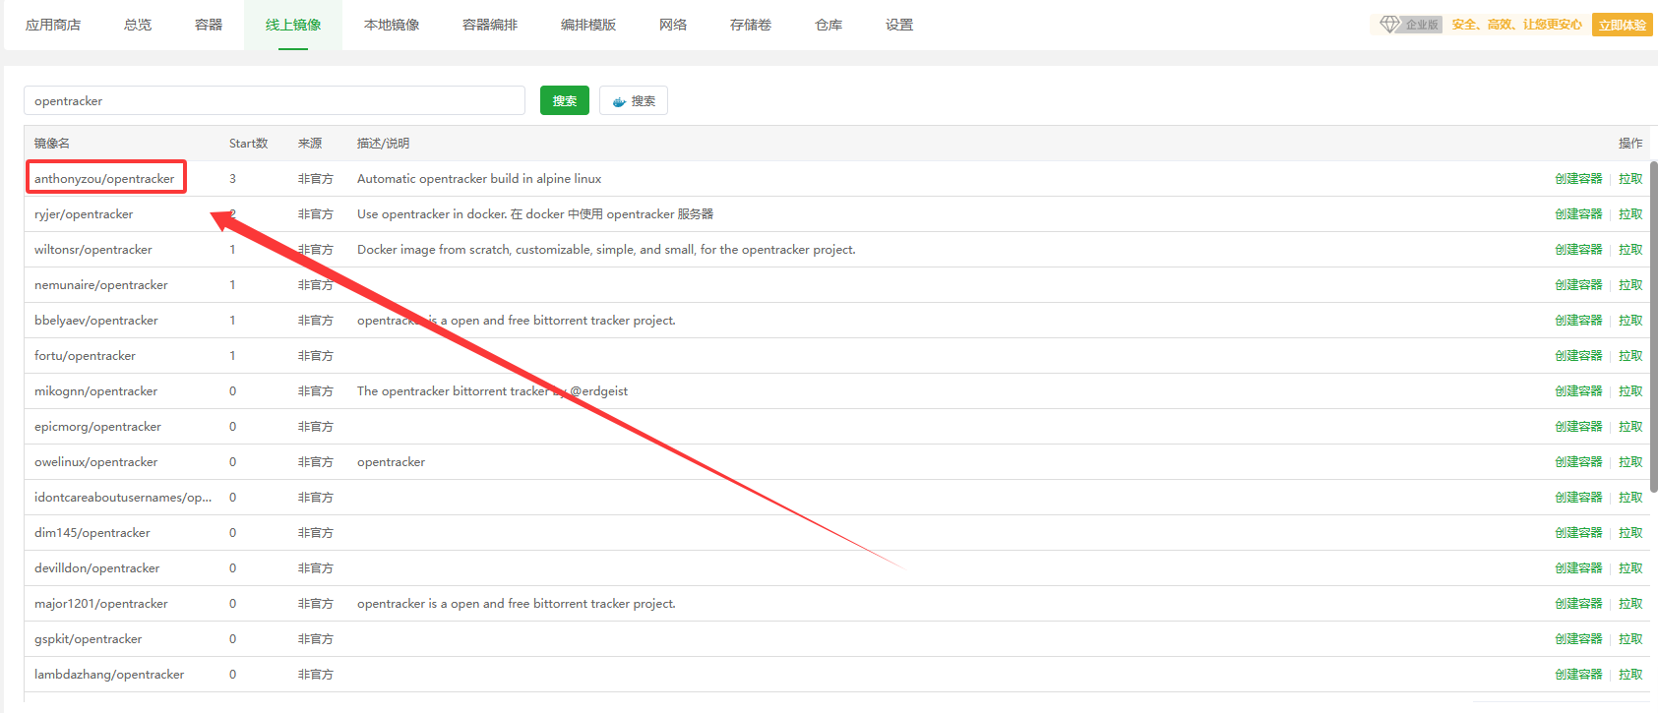This screenshot has height=713, width=1658.
Task: Create container from major1201/opentracker
Action: (1578, 604)
